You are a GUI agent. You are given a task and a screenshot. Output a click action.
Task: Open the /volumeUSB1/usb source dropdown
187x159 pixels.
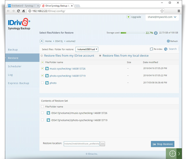point(87,49)
